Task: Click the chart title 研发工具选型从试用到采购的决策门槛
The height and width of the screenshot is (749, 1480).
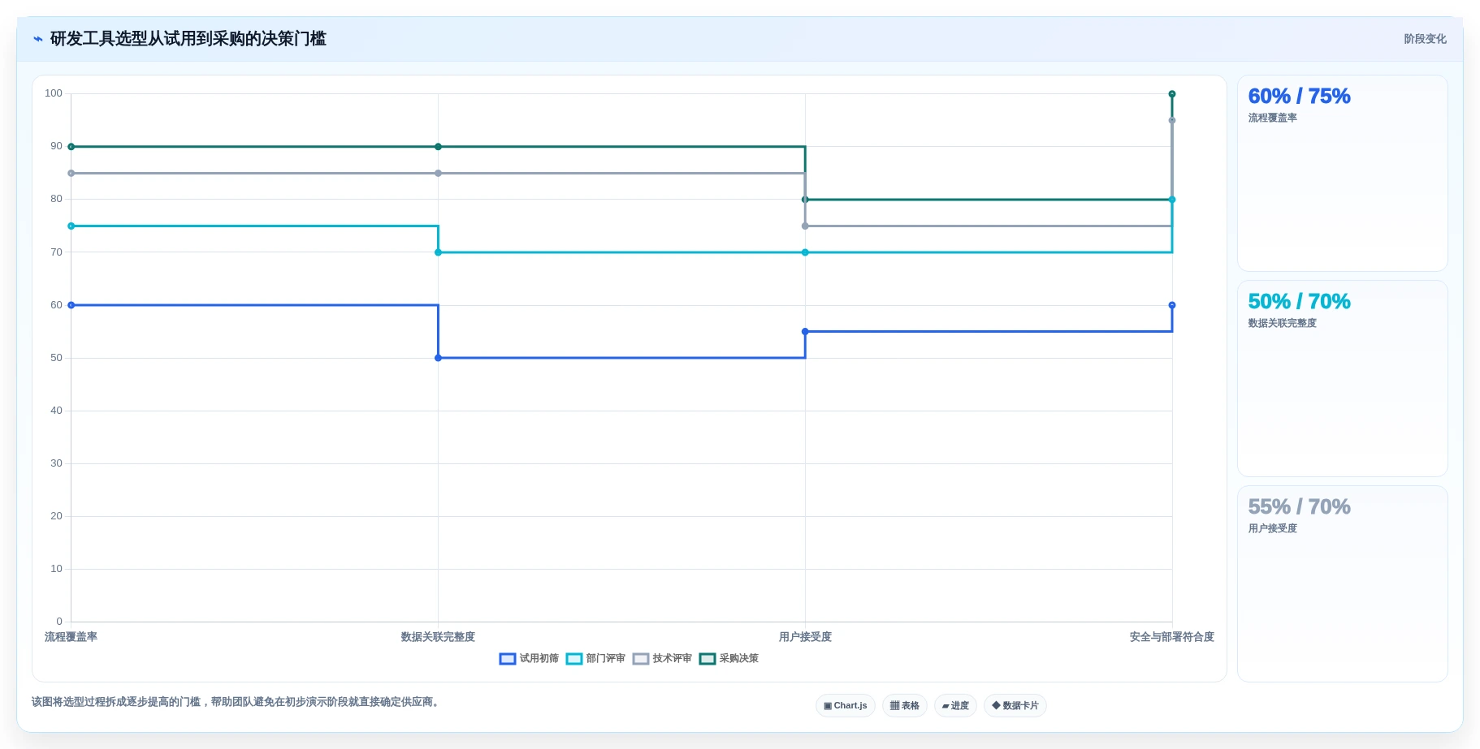Action: [x=188, y=39]
